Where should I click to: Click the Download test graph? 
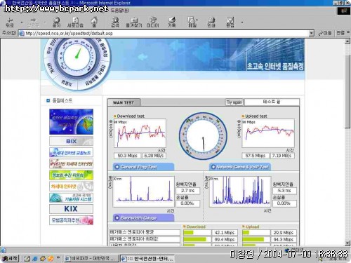coord(140,133)
